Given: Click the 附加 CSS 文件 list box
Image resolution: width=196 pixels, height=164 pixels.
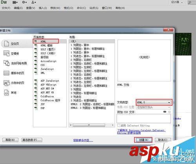Looking at the screenshot, I should [x=143, y=119].
